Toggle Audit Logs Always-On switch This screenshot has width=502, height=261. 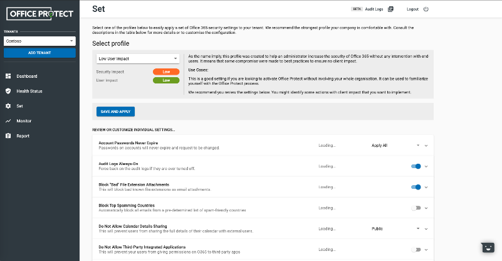click(x=416, y=166)
